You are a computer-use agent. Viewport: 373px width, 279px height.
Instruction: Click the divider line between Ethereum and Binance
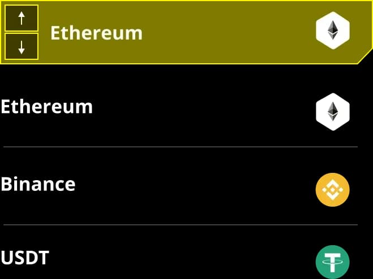(181, 147)
